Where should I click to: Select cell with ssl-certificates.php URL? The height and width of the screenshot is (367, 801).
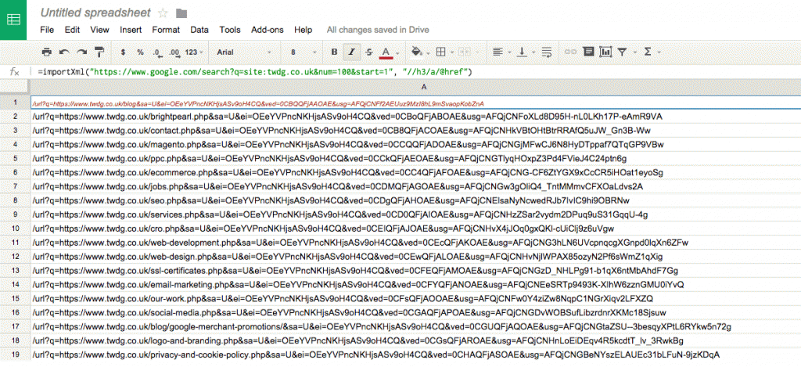[415, 270]
